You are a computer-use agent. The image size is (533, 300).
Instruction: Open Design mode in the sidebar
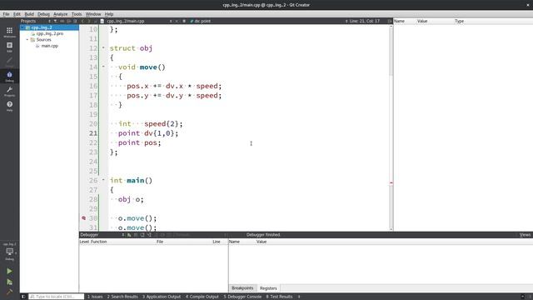pyautogui.click(x=9, y=62)
